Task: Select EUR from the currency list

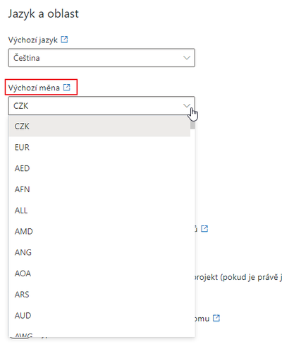Action: pos(99,147)
